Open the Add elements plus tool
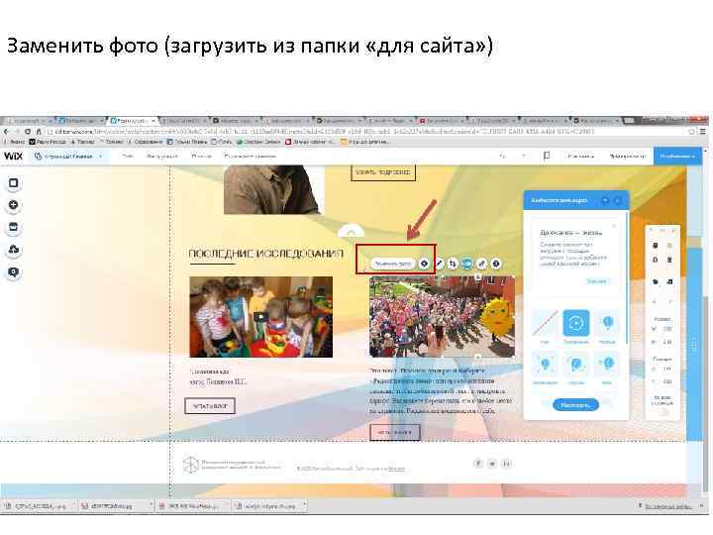The image size is (713, 535). pos(14,205)
